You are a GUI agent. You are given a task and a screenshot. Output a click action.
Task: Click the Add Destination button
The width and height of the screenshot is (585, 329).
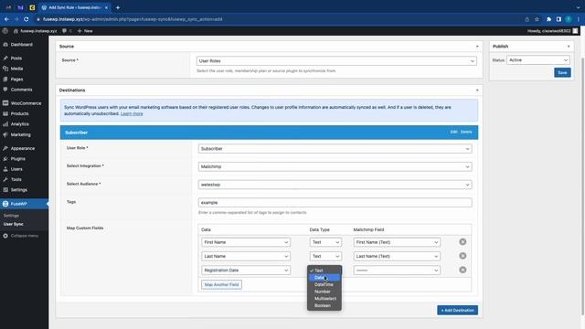(x=457, y=311)
